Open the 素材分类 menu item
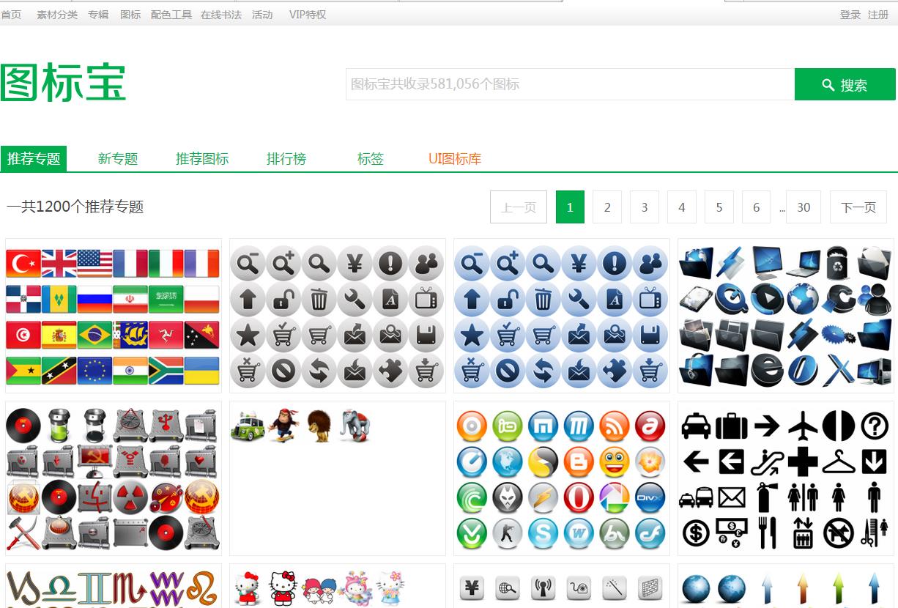Screen dimensions: 898x608 [57, 15]
